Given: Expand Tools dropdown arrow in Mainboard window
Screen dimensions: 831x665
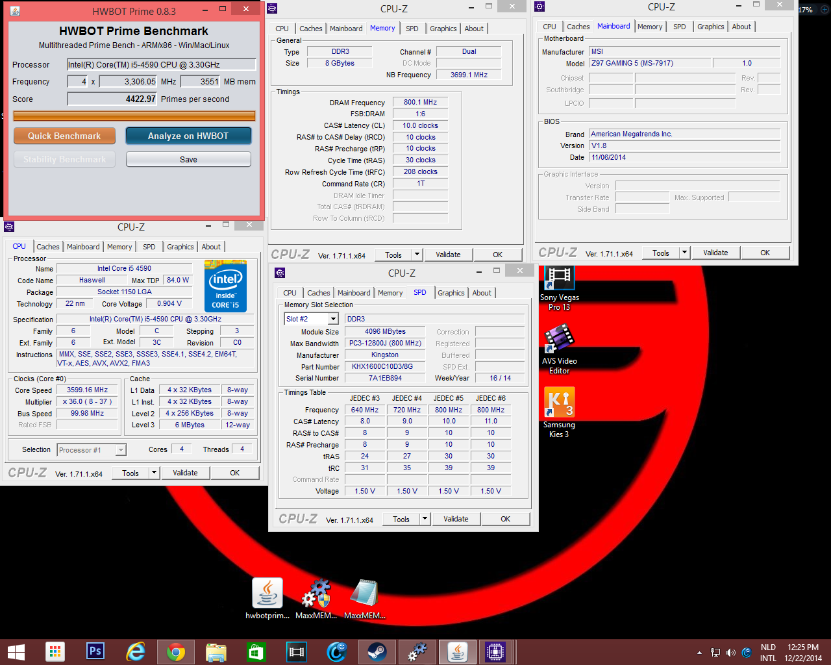Looking at the screenshot, I should 685,253.
